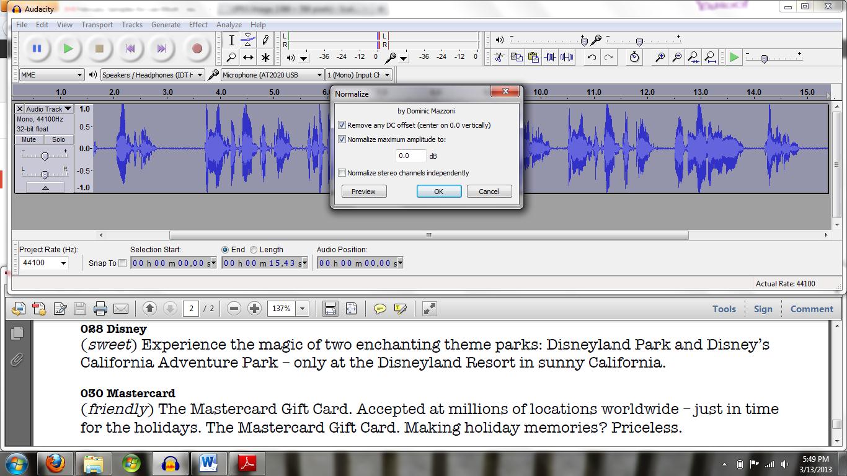
Task: Click Play-at-speed green arrow
Action: click(x=734, y=57)
